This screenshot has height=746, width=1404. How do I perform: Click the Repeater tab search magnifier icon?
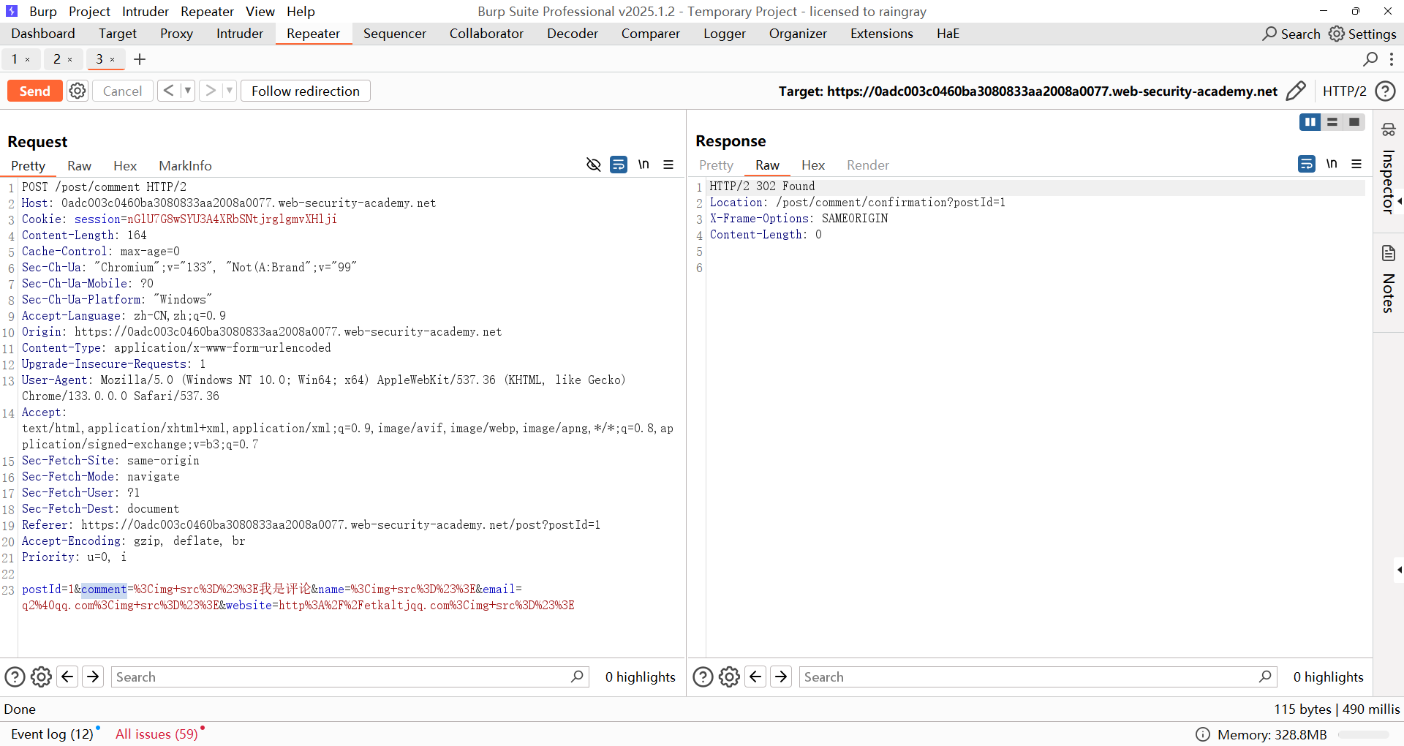[x=1370, y=59]
